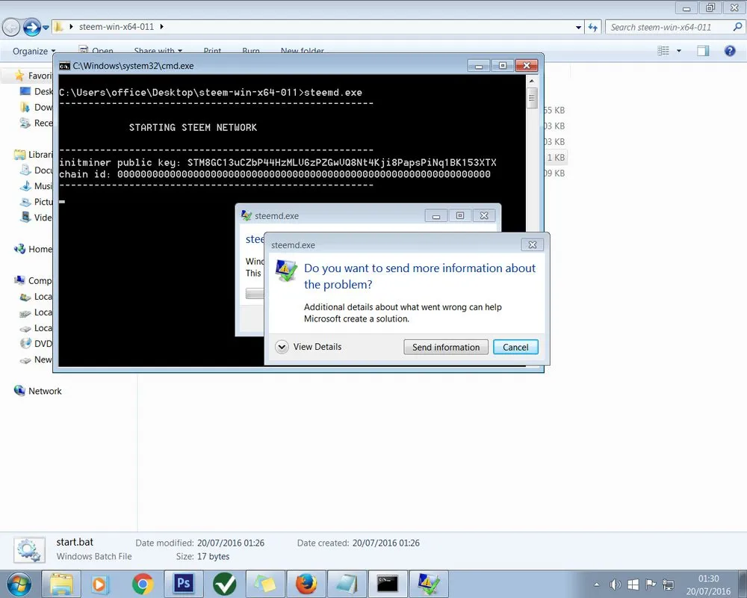747x598 pixels.
Task: Select Videos library
Action: tap(36, 217)
